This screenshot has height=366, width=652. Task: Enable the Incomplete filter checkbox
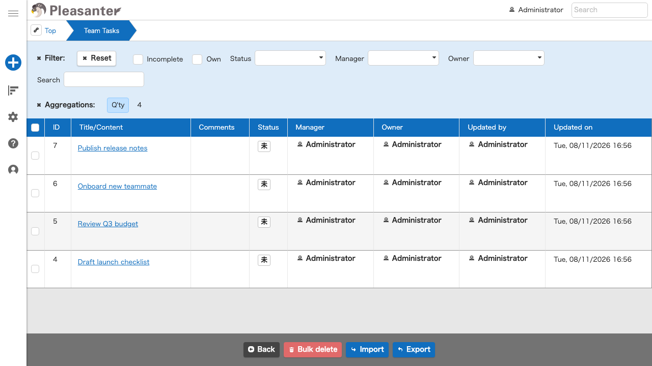138,59
